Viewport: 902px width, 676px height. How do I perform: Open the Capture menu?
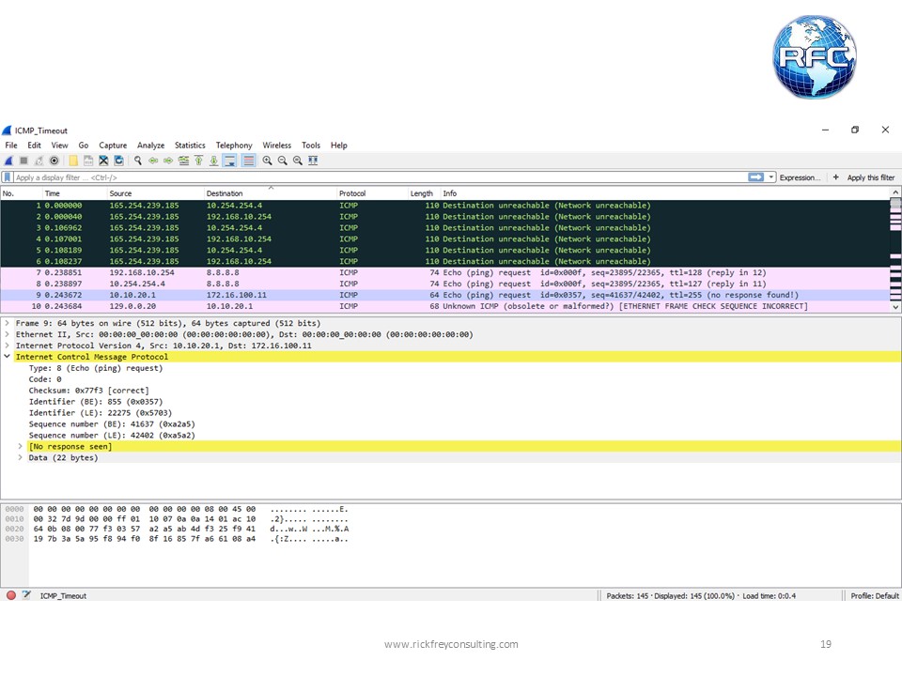click(113, 146)
